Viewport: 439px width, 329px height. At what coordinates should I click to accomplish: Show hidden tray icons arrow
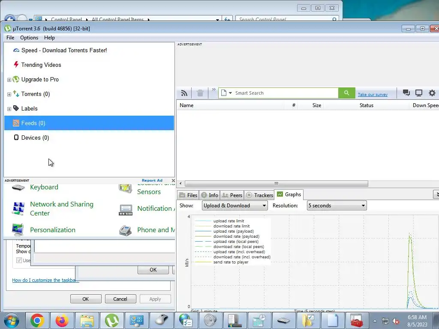pyautogui.click(x=375, y=321)
